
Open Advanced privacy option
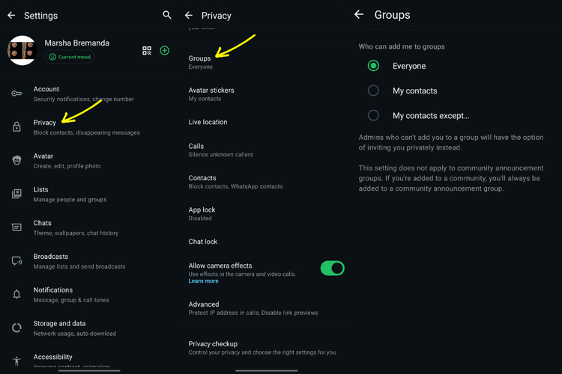click(x=262, y=308)
